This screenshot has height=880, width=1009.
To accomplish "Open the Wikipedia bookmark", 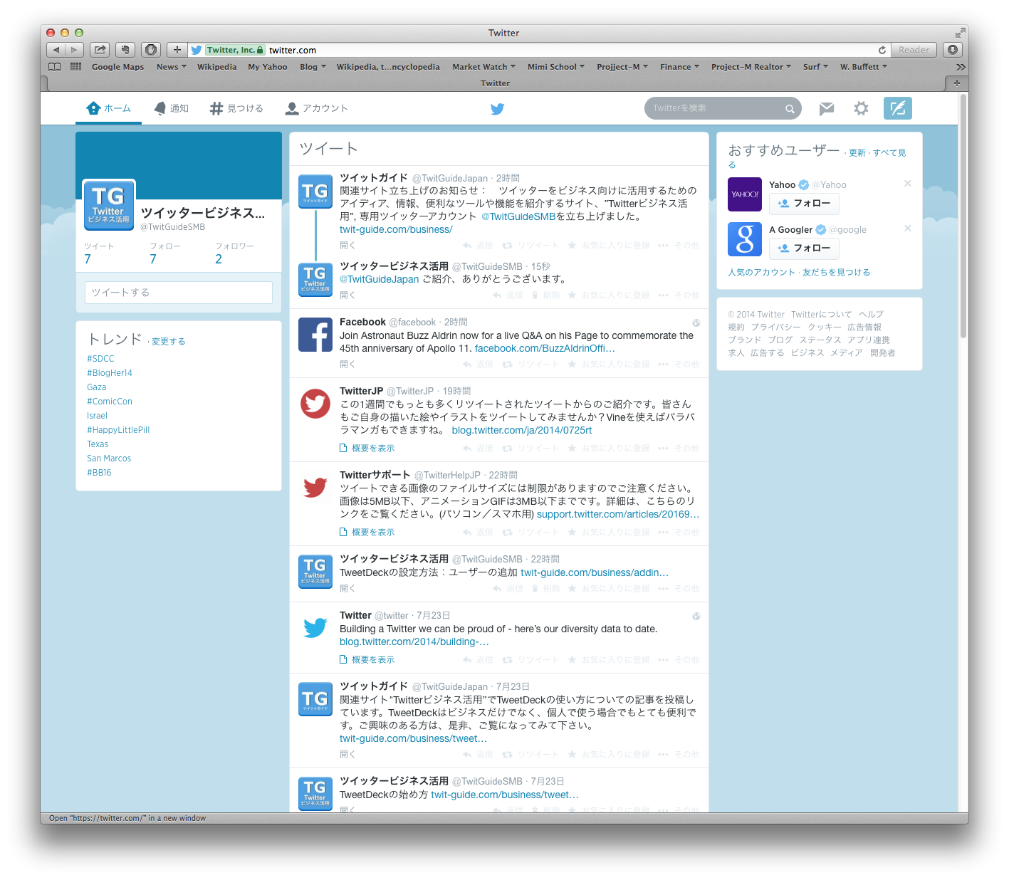I will click(216, 67).
